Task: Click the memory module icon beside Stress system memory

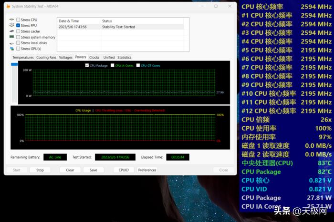Action: (12, 37)
